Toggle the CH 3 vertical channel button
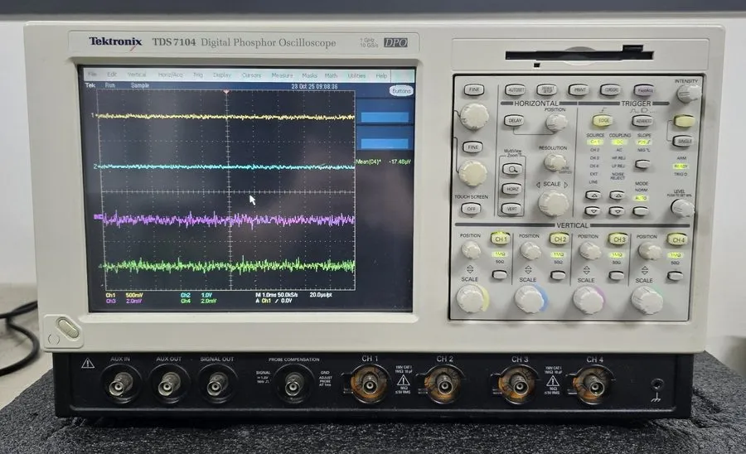746x454 pixels. [619, 239]
